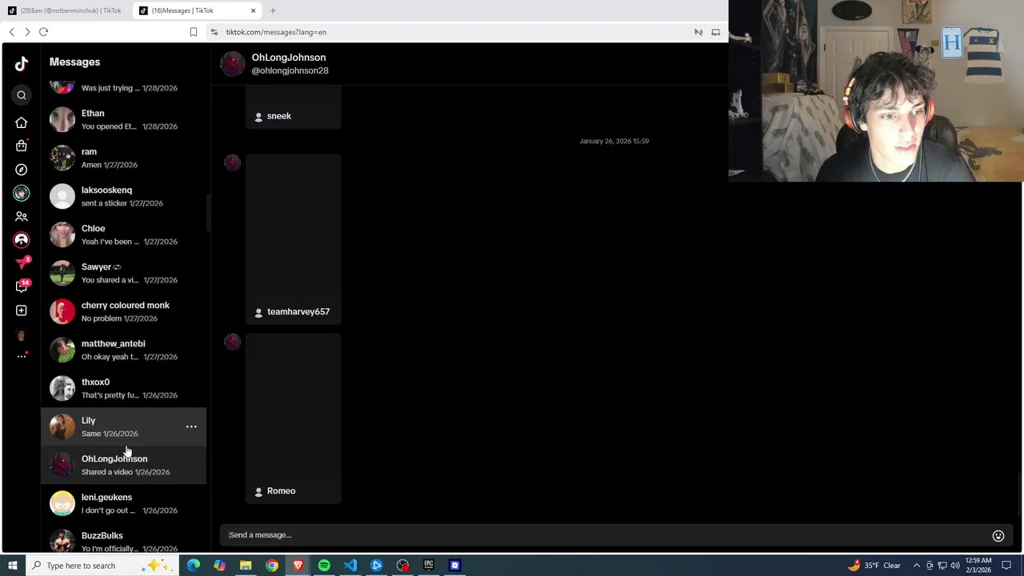The image size is (1024, 576).
Task: Click the volume icon in system tray
Action: click(x=955, y=566)
